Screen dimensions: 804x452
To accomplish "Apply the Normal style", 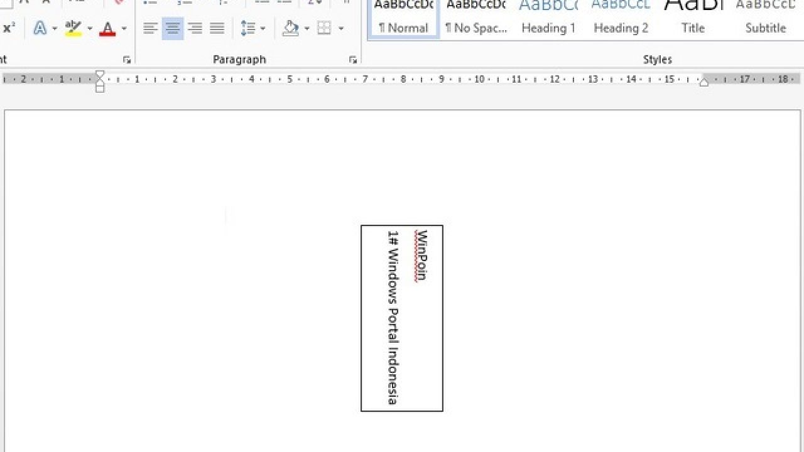I will [x=403, y=19].
